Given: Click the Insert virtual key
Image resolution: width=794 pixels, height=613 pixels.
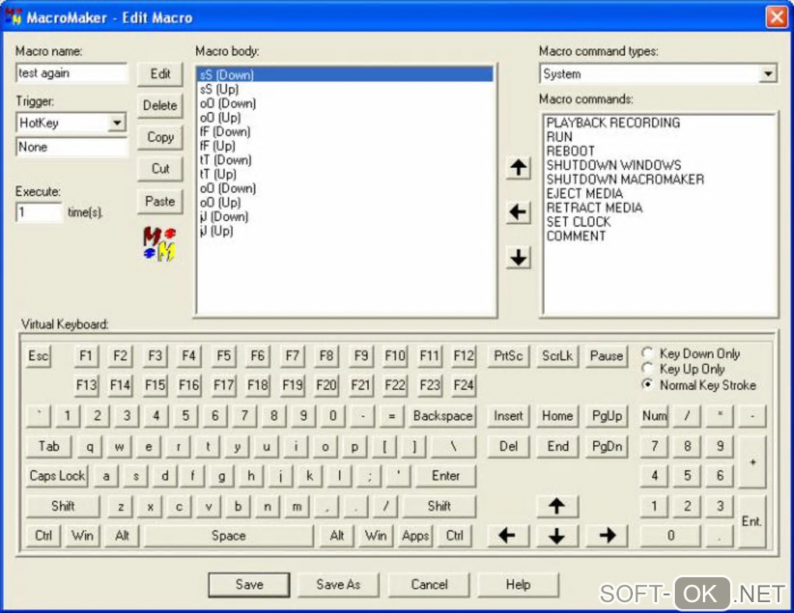Looking at the screenshot, I should click(508, 416).
